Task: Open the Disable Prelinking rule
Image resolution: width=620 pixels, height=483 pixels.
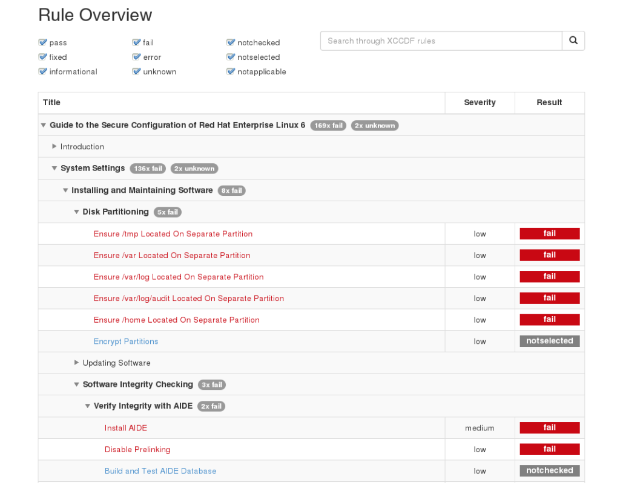Action: (137, 449)
